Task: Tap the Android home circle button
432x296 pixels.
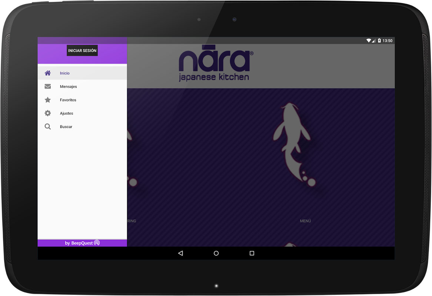Action: coord(216,253)
